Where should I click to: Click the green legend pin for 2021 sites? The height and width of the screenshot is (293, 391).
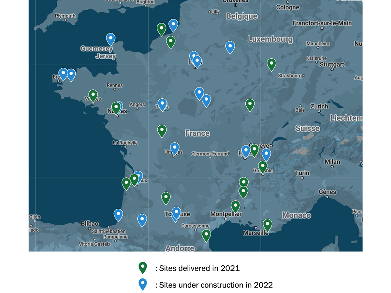coord(143,268)
